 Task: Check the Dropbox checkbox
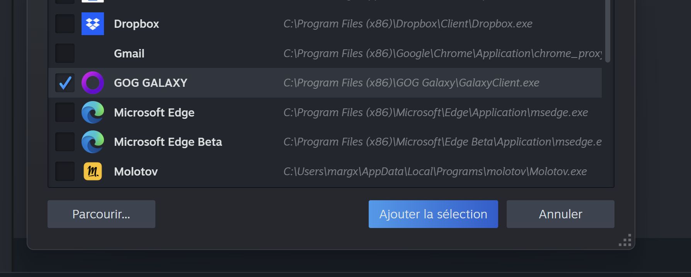pyautogui.click(x=65, y=24)
